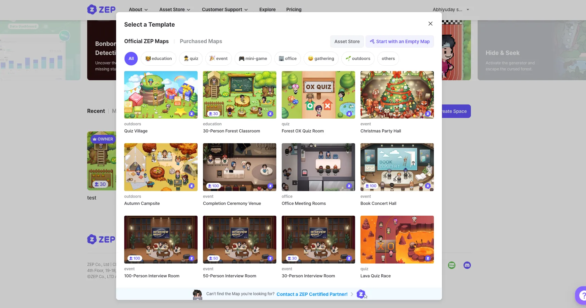Expand the Asset Store dropdown menu
Viewport: 586px width, 308px height.
174,9
